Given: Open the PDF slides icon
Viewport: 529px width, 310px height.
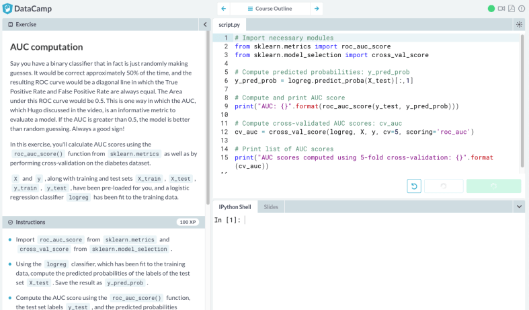Looking at the screenshot, I should [512, 9].
